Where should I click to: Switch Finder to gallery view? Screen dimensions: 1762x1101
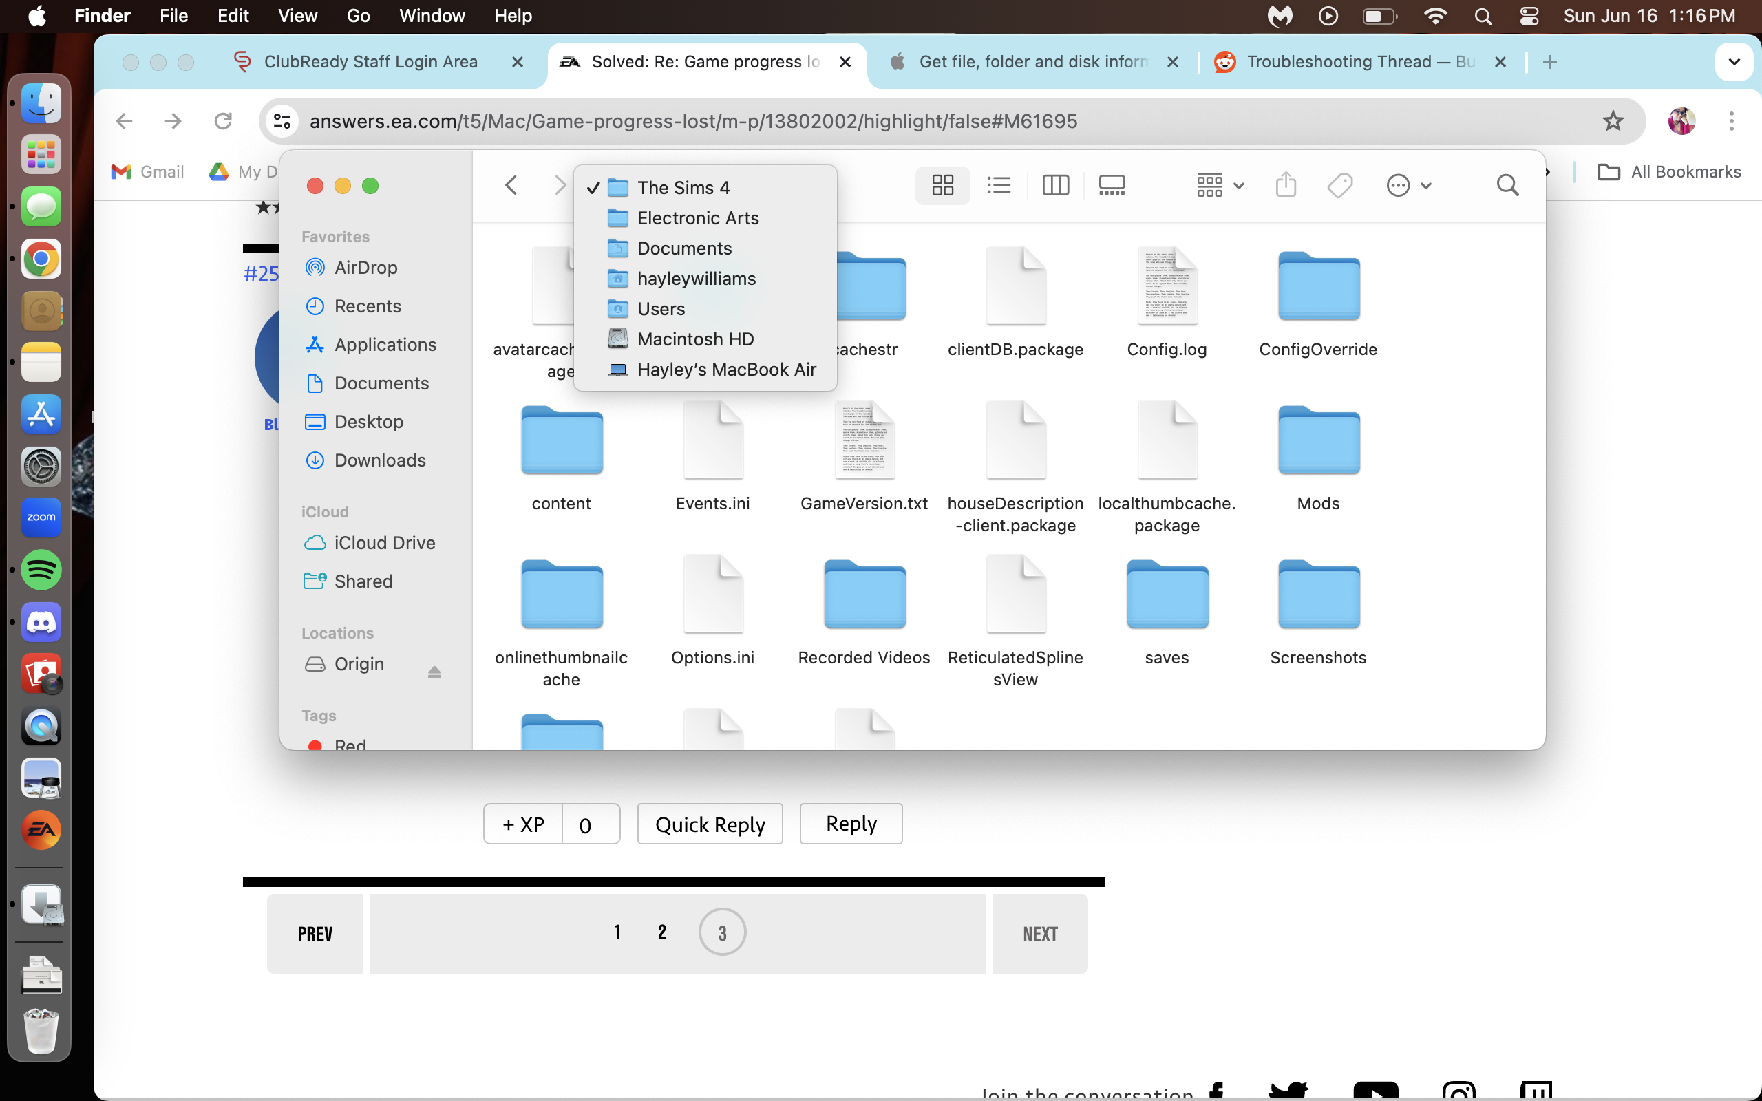[1111, 185]
